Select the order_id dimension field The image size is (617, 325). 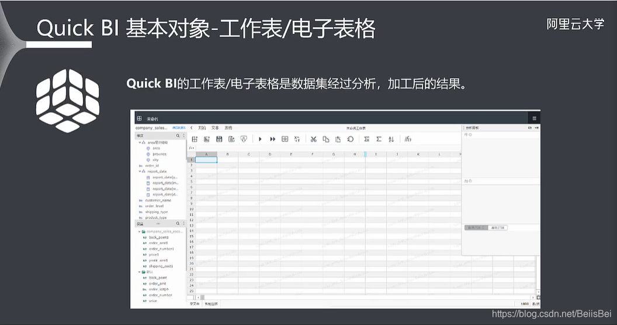[x=152, y=165]
